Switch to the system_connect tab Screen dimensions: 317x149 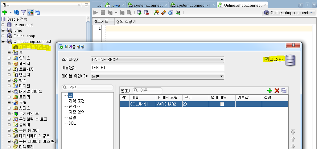click(148, 5)
